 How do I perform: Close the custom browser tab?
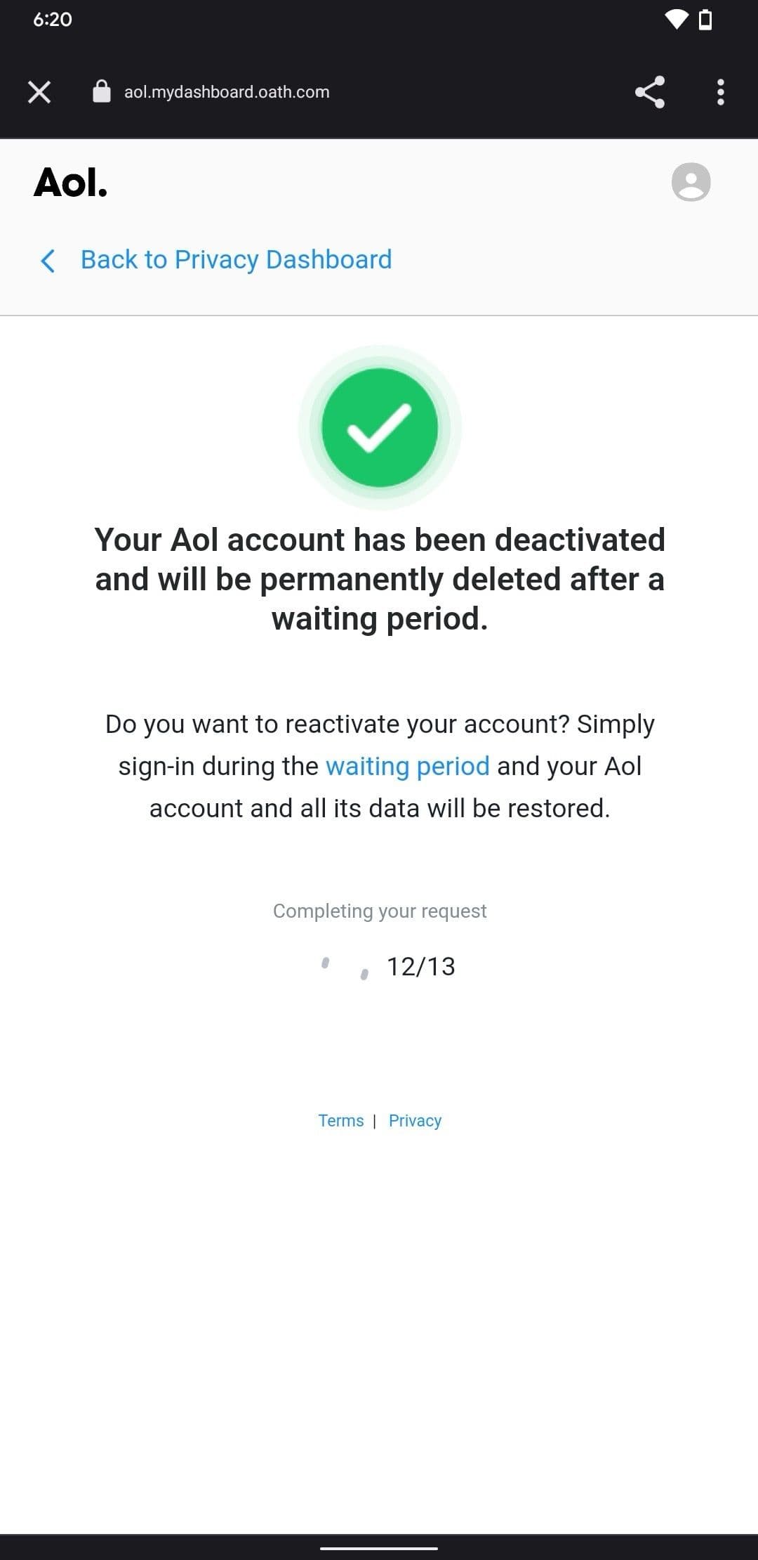pos(39,91)
